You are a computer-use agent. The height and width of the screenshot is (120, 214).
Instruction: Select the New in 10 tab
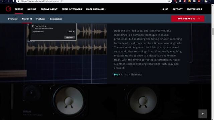(27, 19)
